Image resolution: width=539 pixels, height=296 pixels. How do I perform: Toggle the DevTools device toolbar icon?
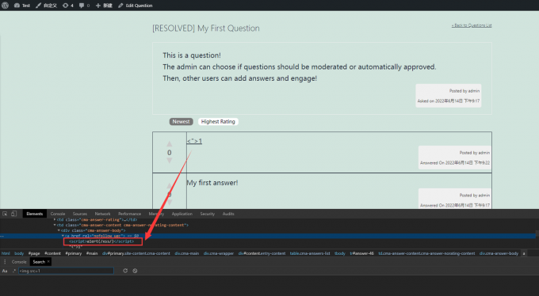pos(13,214)
